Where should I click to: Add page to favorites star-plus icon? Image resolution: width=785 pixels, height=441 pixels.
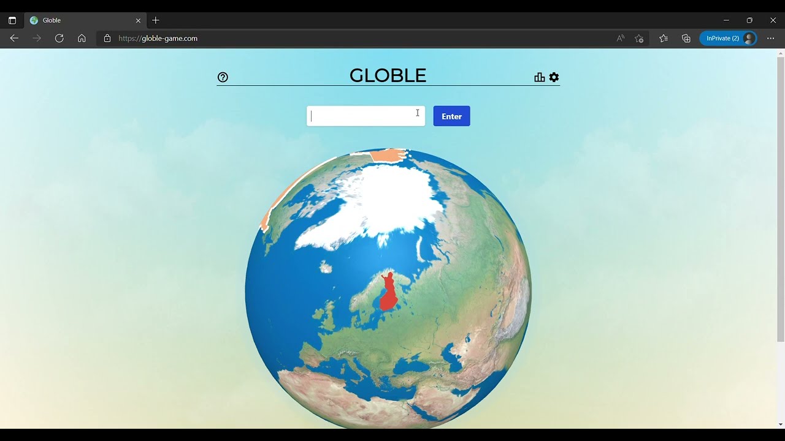[x=639, y=38]
